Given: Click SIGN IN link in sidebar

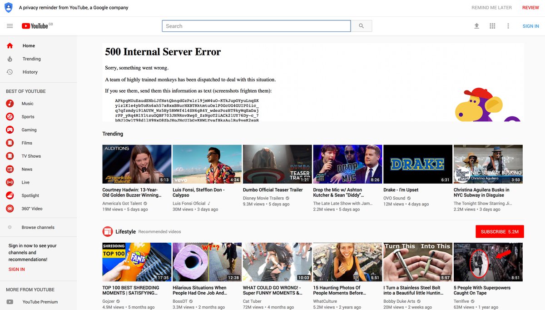Looking at the screenshot, I should 17,270.
